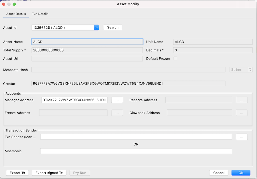Open the Txn Sender account picker ellipsis button
The height and width of the screenshot is (179, 257).
click(241, 137)
